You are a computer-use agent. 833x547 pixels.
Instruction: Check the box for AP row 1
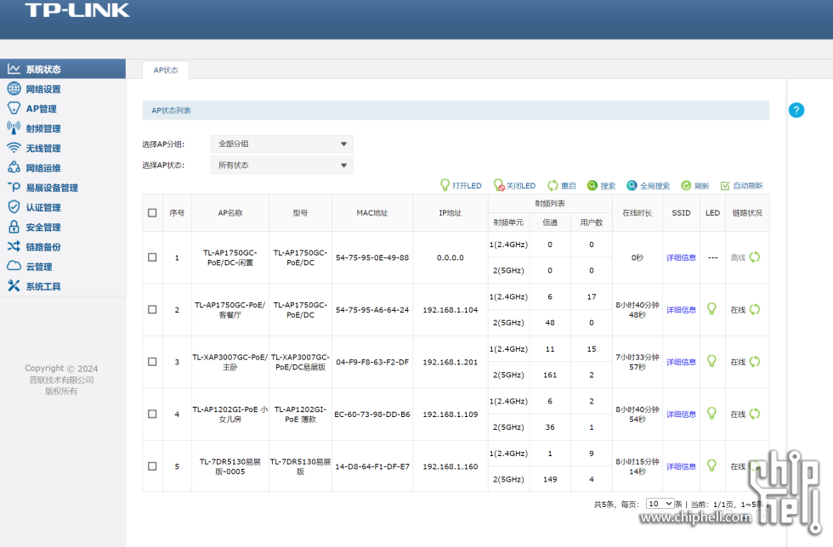pos(152,257)
